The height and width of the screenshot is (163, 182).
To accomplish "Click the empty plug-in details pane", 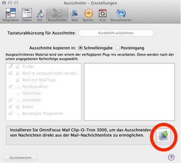I will tap(129, 92).
